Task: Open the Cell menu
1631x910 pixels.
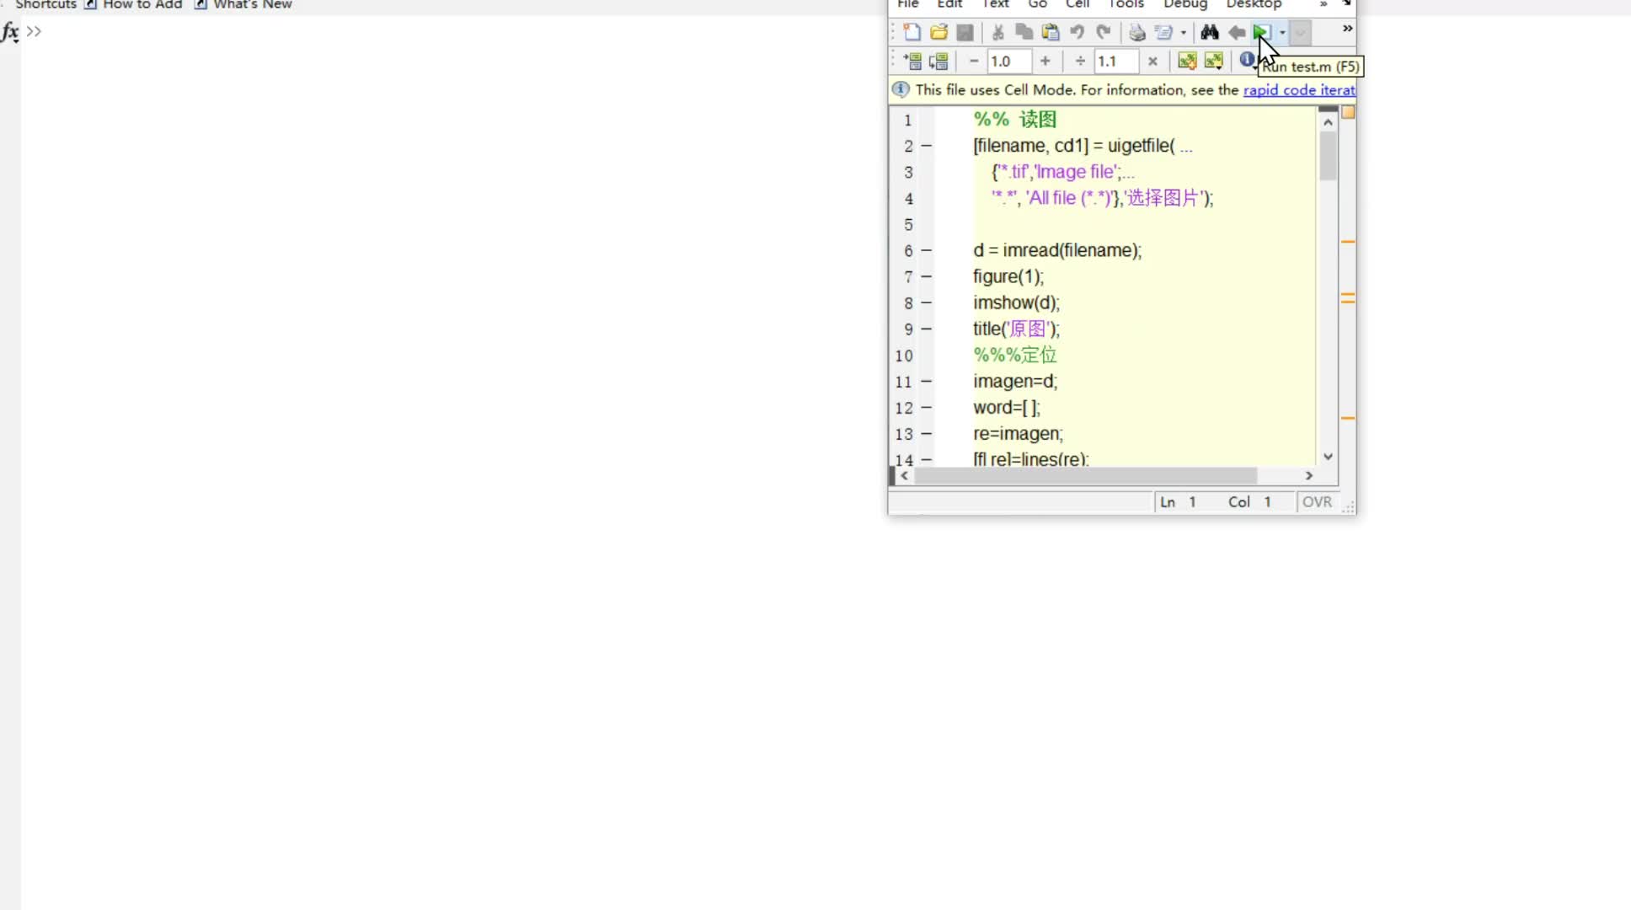Action: pos(1077,4)
